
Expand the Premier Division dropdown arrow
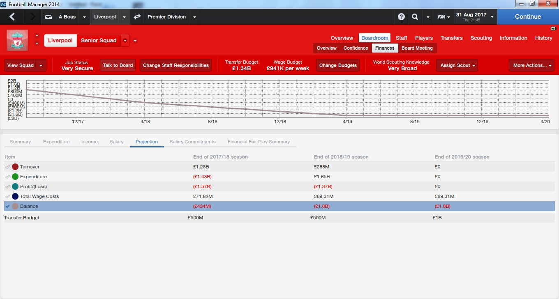point(194,17)
